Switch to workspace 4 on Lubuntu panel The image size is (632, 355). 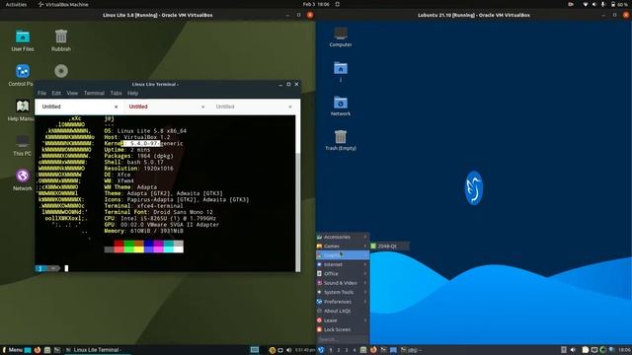pos(355,350)
